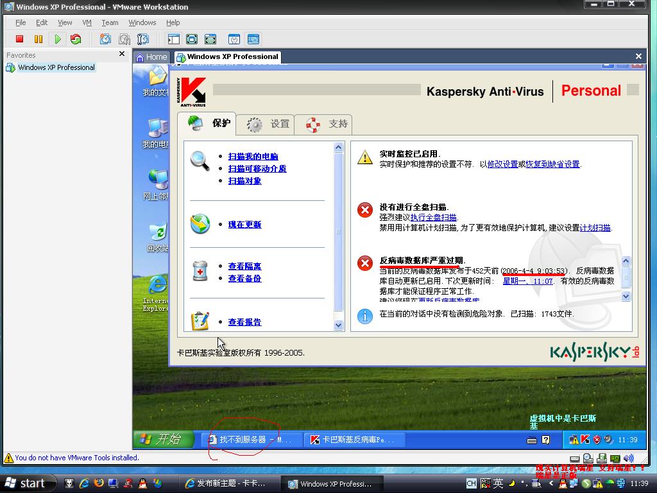The width and height of the screenshot is (657, 493).
Task: Click 扫描我的电脑 scan my computer link
Action: [x=253, y=157]
